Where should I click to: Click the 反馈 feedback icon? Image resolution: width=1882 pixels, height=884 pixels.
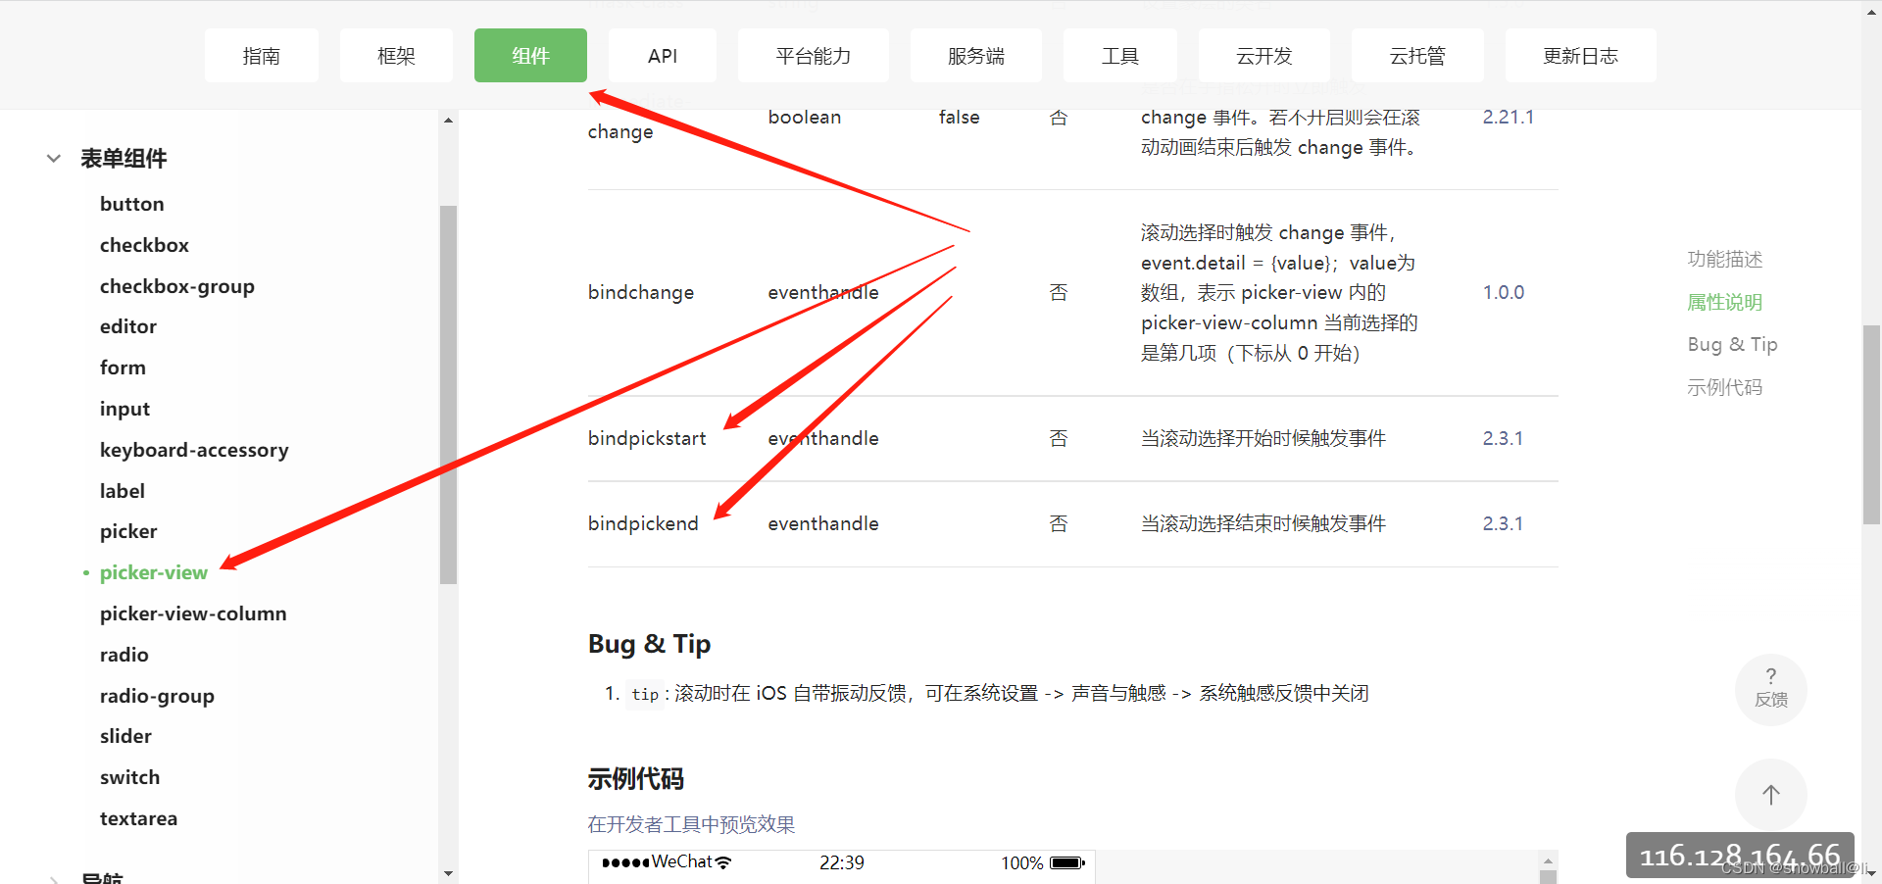tap(1770, 689)
